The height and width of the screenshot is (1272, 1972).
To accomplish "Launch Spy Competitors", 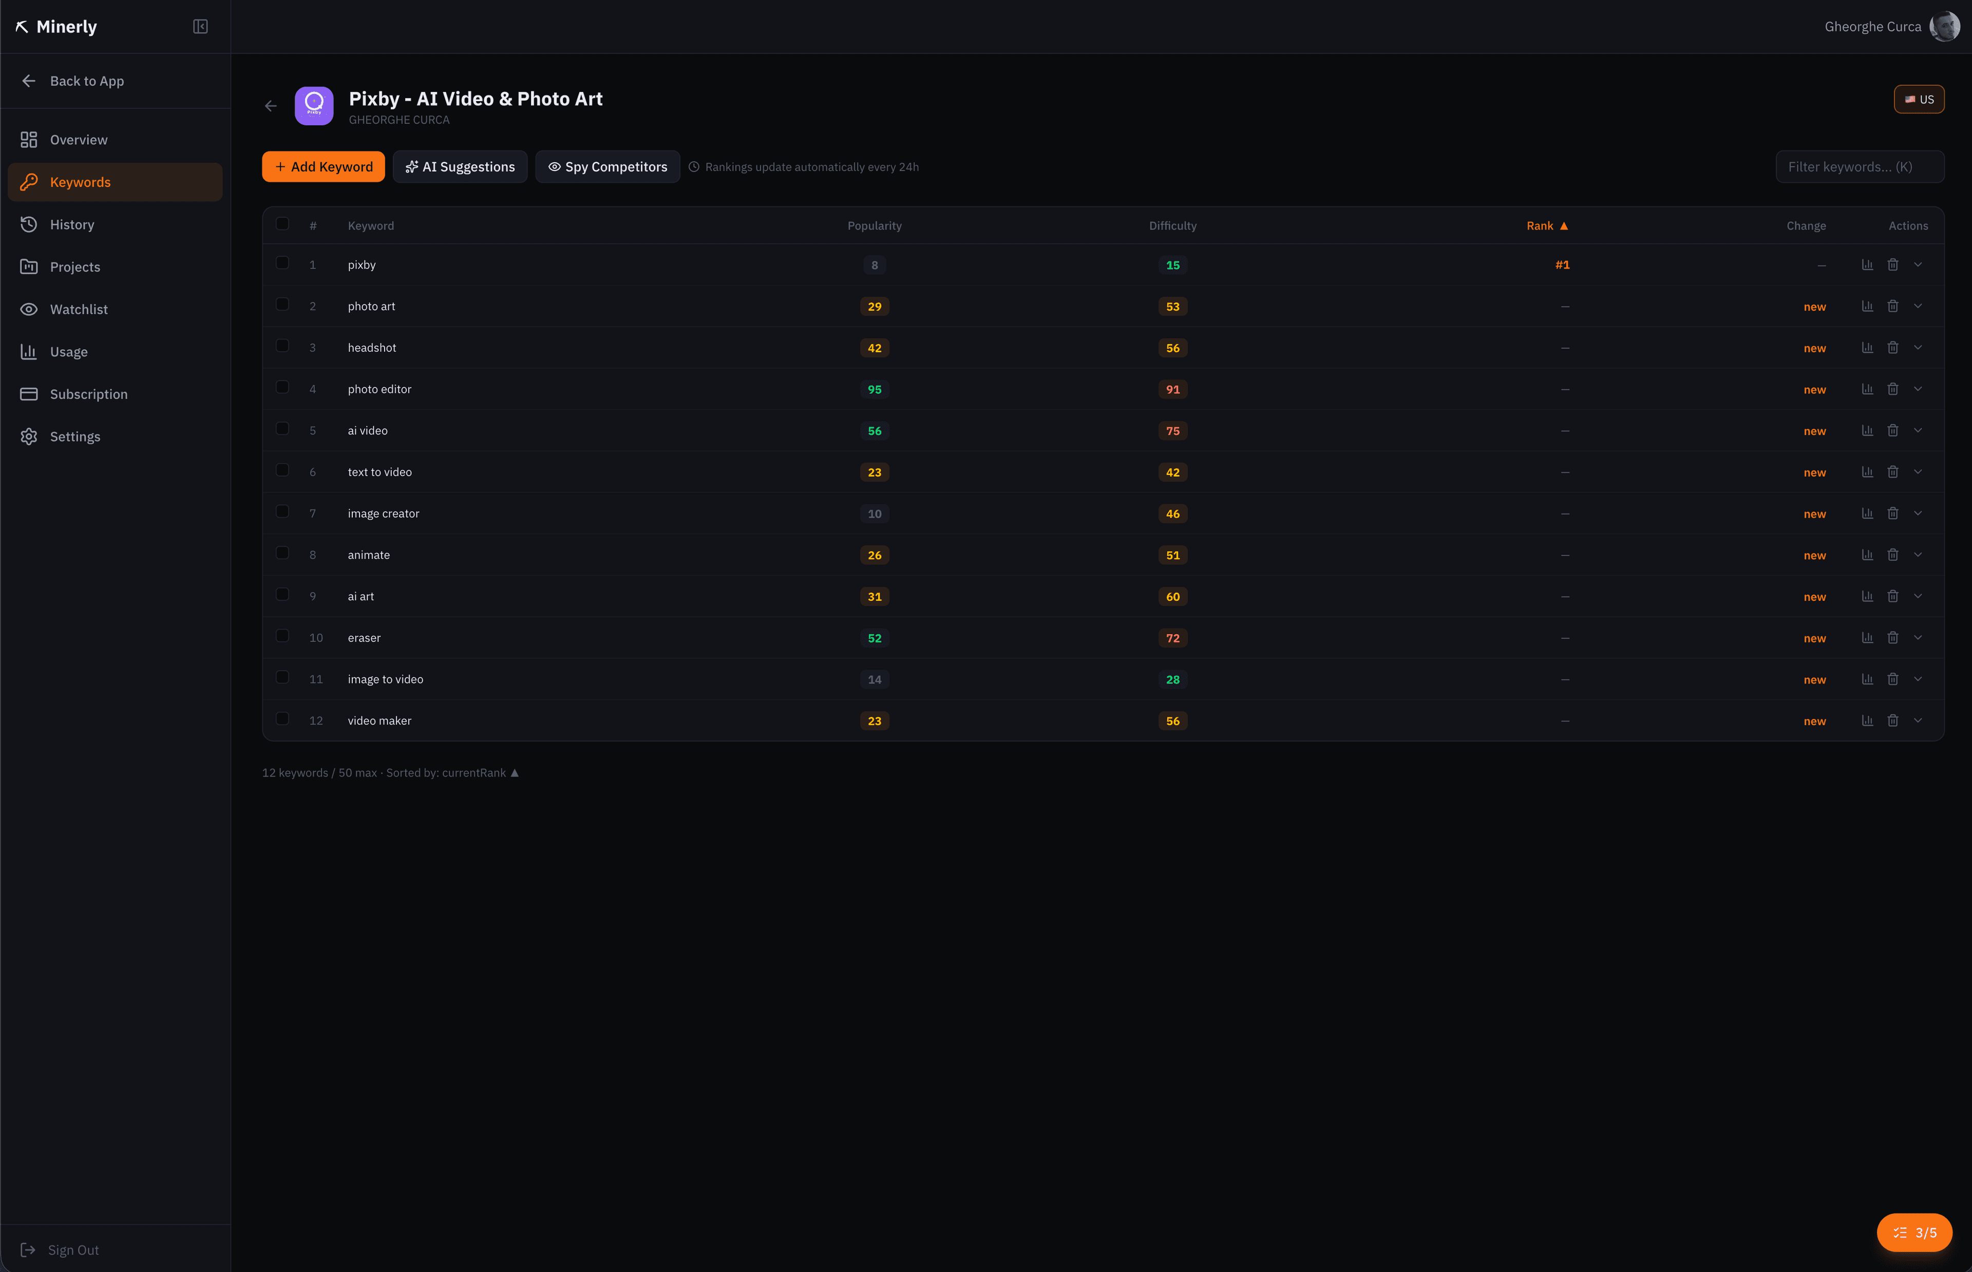I will pyautogui.click(x=608, y=167).
